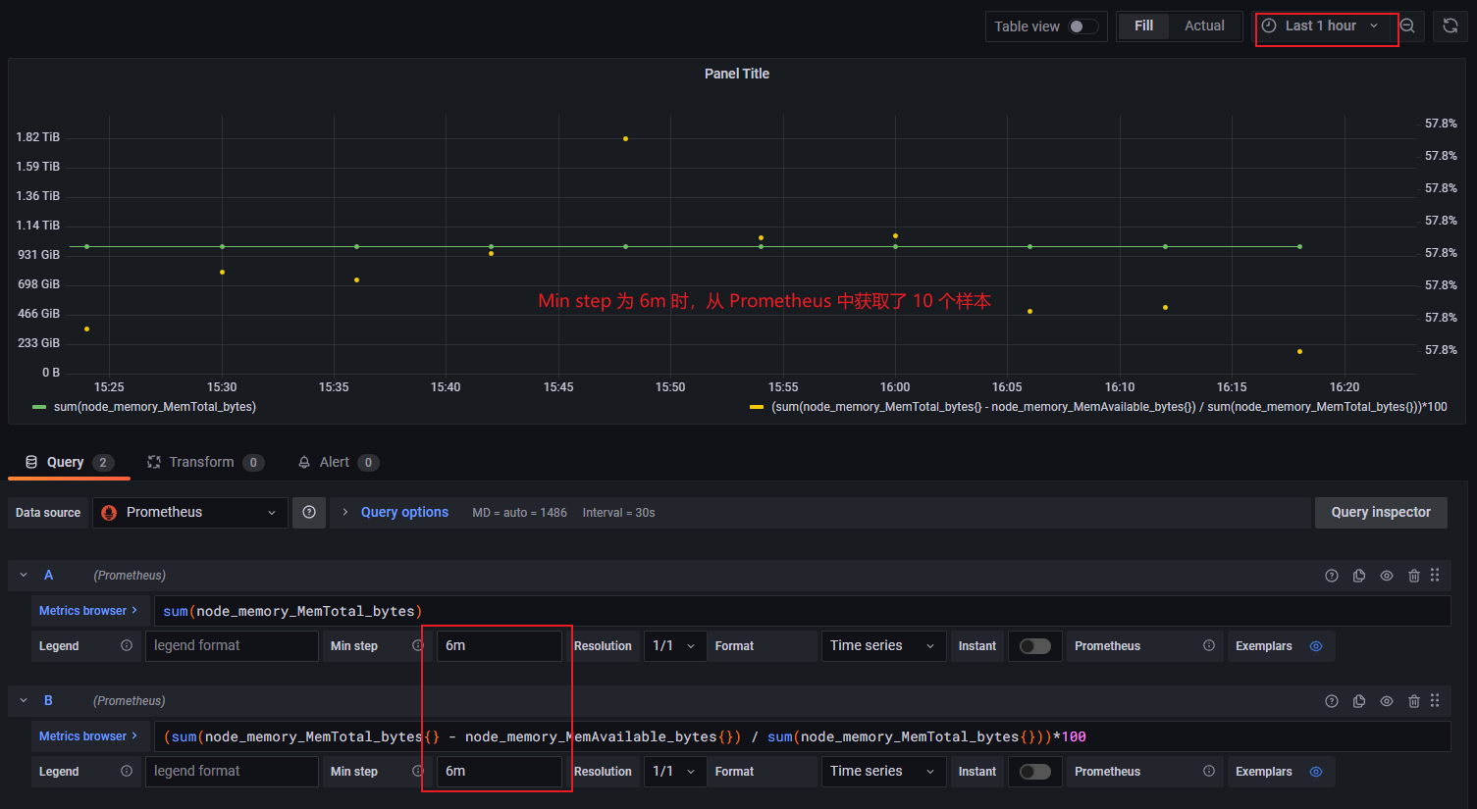Click Prometheus info icon in query B
The width and height of the screenshot is (1477, 809).
click(x=1209, y=771)
